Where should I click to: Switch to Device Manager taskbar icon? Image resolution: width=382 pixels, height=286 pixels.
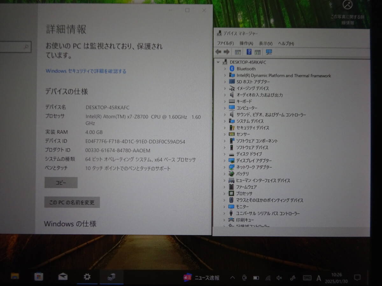(x=111, y=277)
